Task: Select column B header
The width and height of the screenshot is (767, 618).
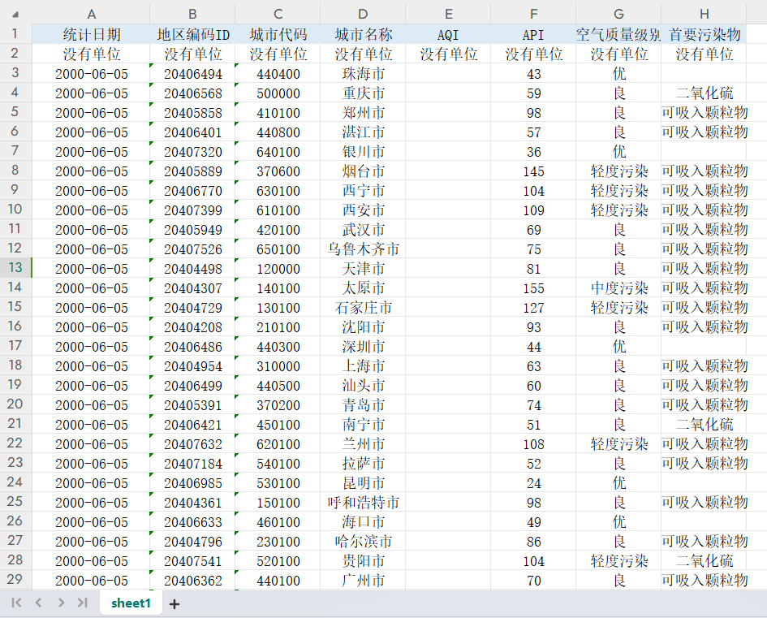Action: (x=192, y=14)
